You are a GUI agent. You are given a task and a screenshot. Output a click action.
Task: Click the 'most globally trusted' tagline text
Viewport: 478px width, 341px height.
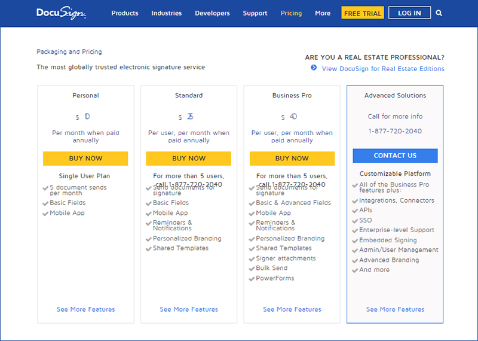click(121, 67)
